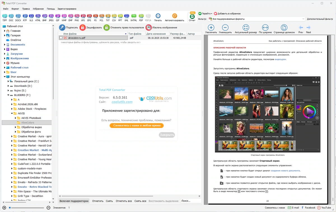This screenshot has height=212, width=336.
Task: Open the Перейти dropdown
Action: [x=205, y=13]
